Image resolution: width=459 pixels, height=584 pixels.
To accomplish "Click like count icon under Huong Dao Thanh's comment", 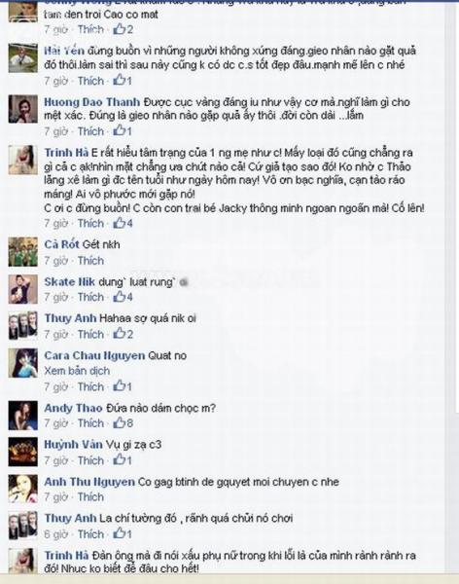I will click(x=119, y=130).
